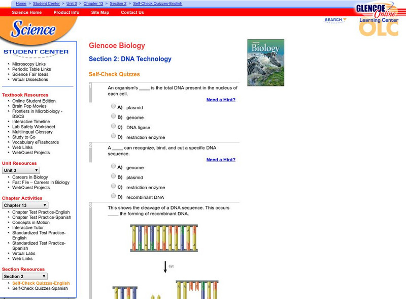This screenshot has width=406, height=299.
Task: Open Multilingual Glossary
Action: pyautogui.click(x=32, y=132)
